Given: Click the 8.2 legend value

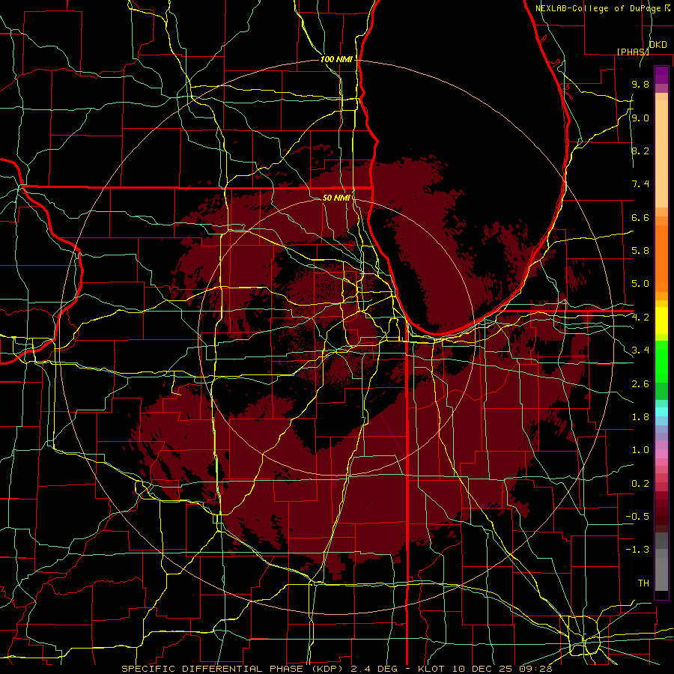Looking at the screenshot, I should (x=640, y=151).
